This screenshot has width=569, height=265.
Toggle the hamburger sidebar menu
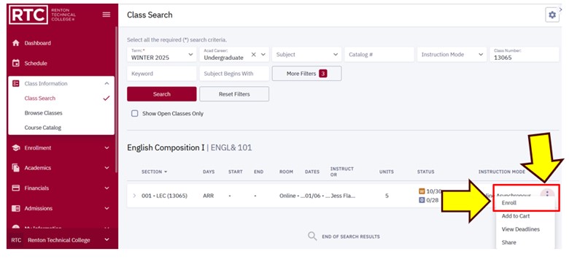(107, 15)
